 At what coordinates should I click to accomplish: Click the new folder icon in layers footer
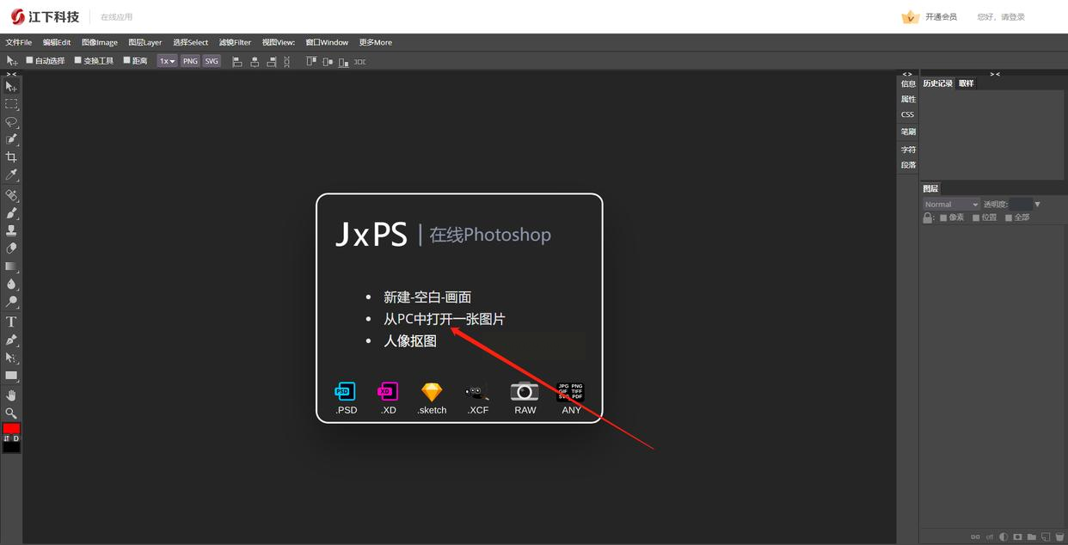1032,537
